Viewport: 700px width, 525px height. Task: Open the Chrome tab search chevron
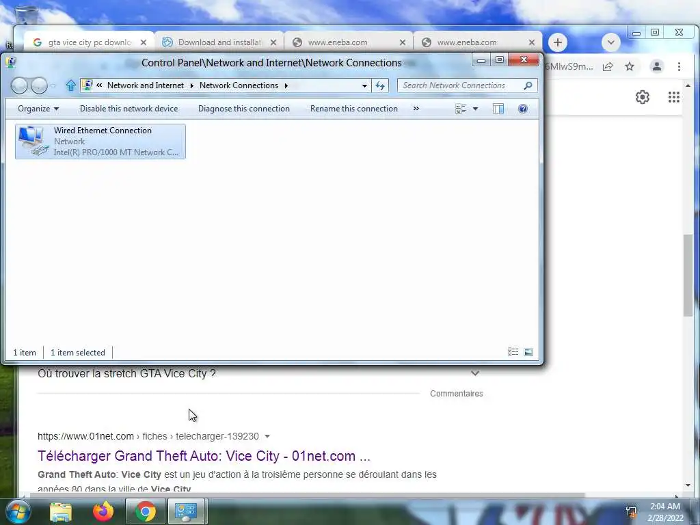pyautogui.click(x=610, y=42)
